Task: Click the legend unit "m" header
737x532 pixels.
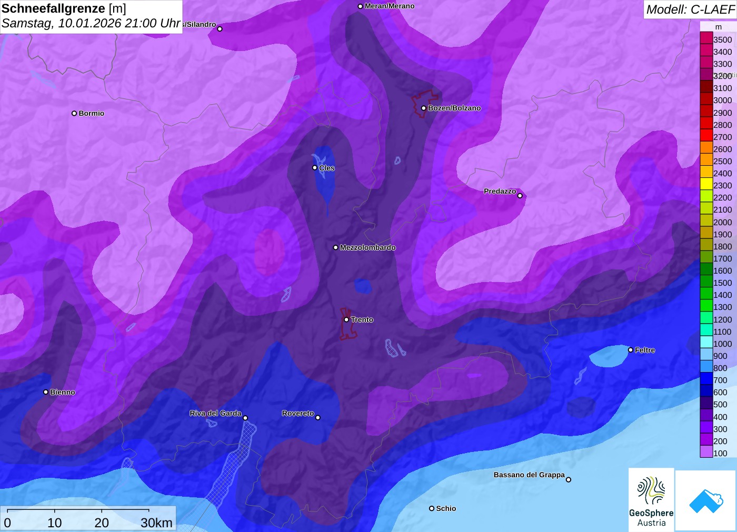Action: pos(719,27)
